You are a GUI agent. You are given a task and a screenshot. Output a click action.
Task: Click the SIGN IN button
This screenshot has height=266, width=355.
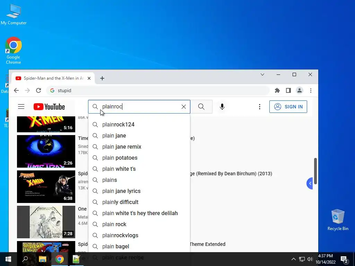(x=288, y=107)
